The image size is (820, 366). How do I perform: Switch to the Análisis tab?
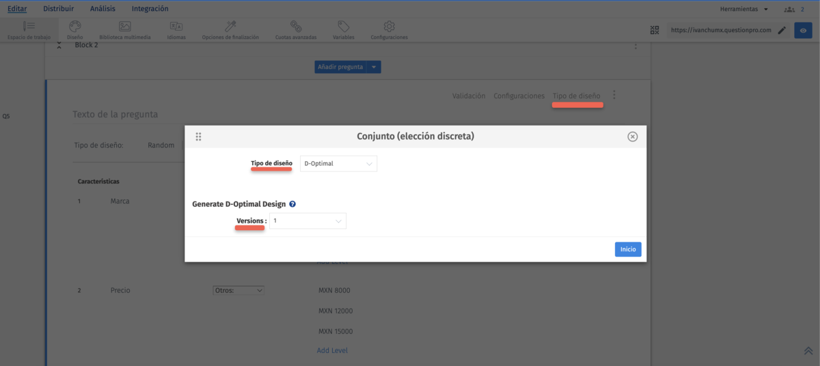click(102, 9)
